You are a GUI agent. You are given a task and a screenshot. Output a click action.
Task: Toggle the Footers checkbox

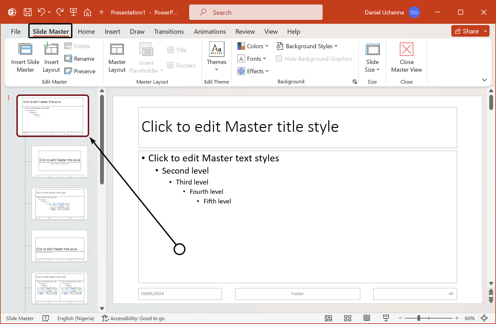pos(170,66)
